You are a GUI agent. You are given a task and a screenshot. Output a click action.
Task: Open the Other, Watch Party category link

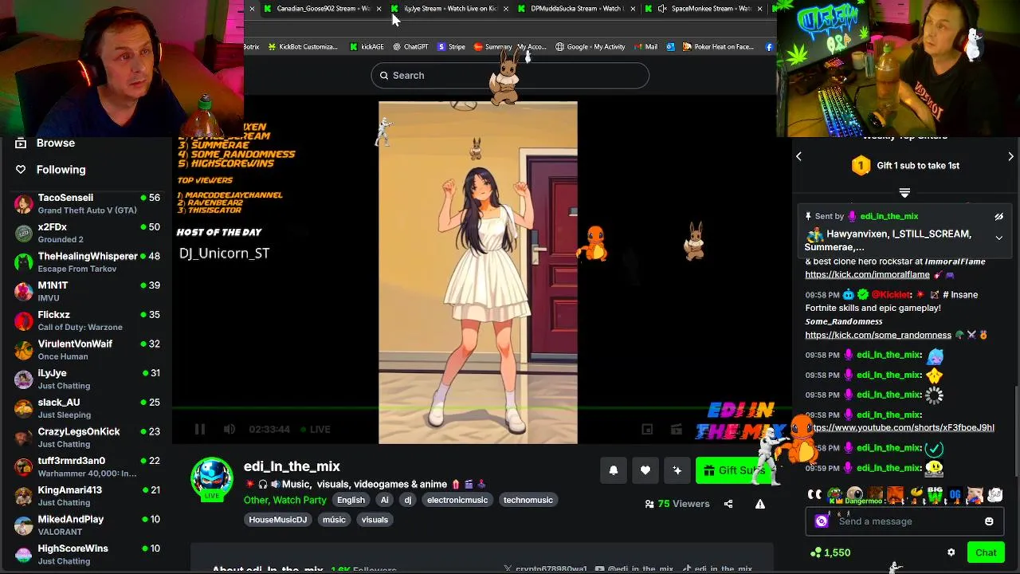click(285, 500)
